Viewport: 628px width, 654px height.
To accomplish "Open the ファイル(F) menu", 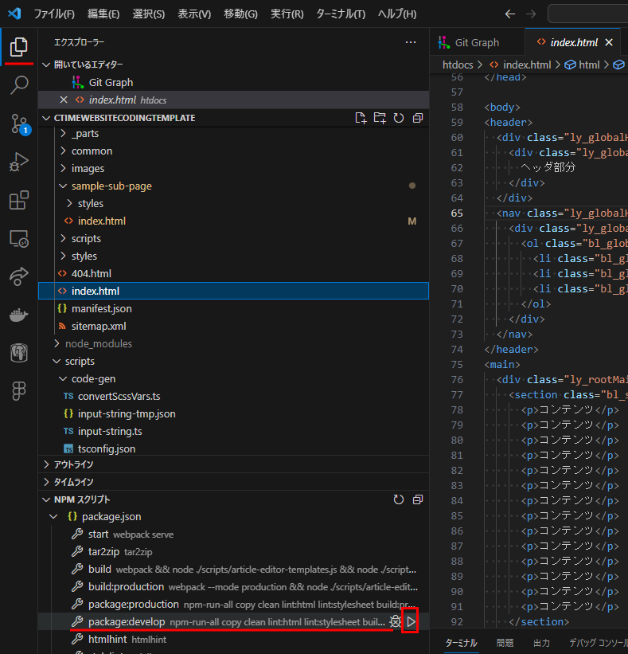I will click(54, 14).
